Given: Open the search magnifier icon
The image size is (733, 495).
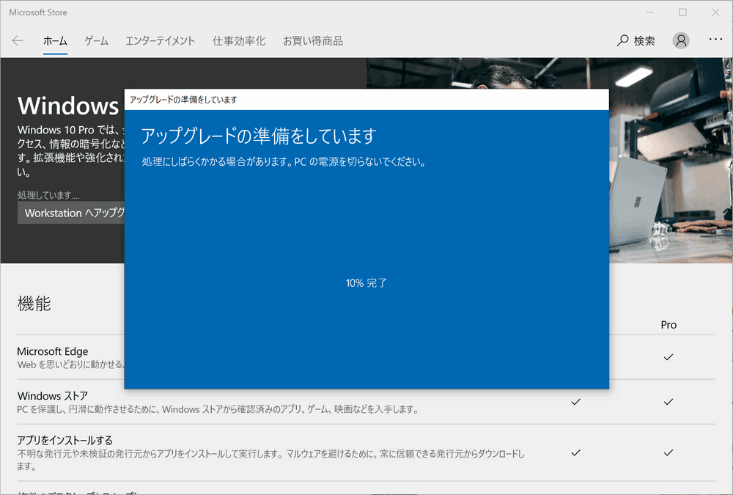Looking at the screenshot, I should [x=622, y=41].
